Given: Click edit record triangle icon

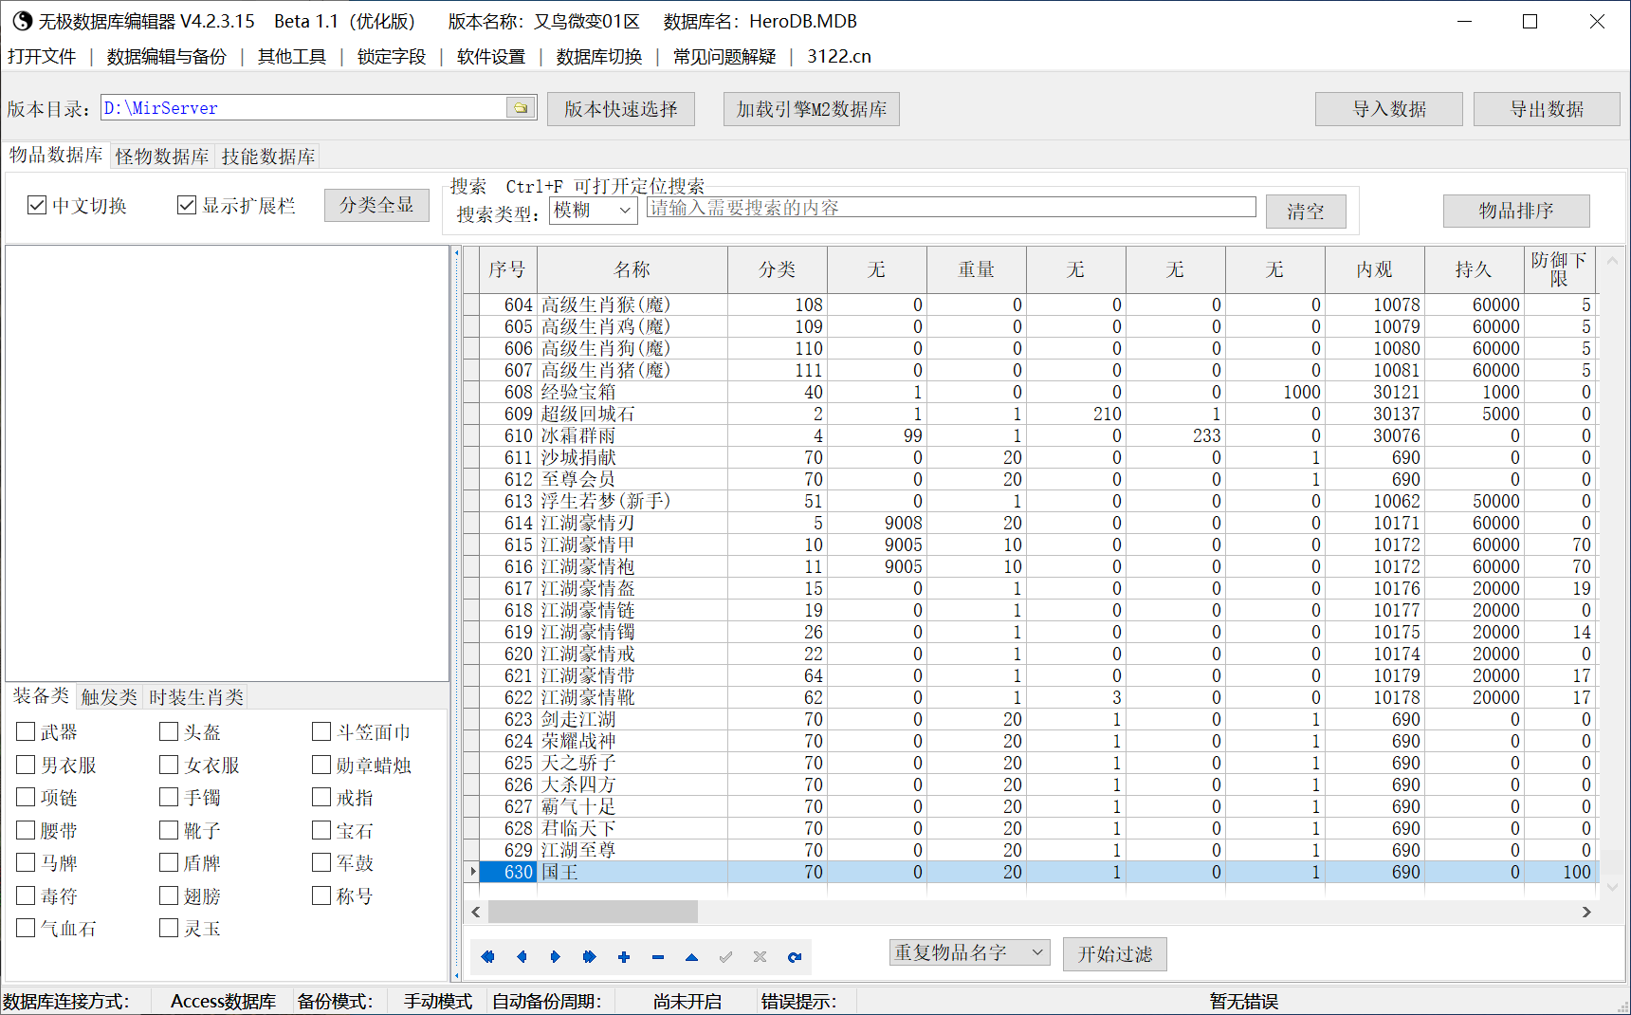Looking at the screenshot, I should [x=692, y=957].
